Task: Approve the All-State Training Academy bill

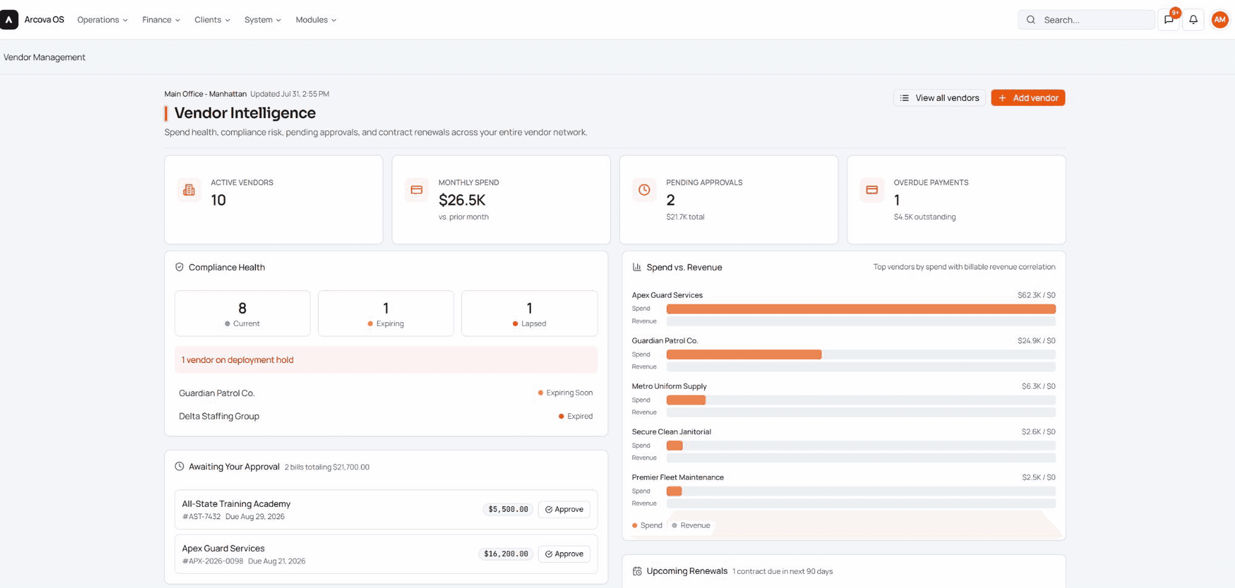Action: point(564,509)
